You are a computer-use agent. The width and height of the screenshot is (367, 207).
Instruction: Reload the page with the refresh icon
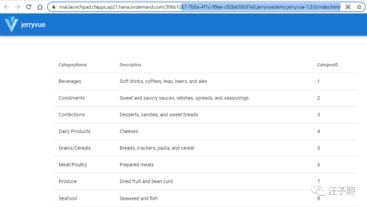click(29, 7)
